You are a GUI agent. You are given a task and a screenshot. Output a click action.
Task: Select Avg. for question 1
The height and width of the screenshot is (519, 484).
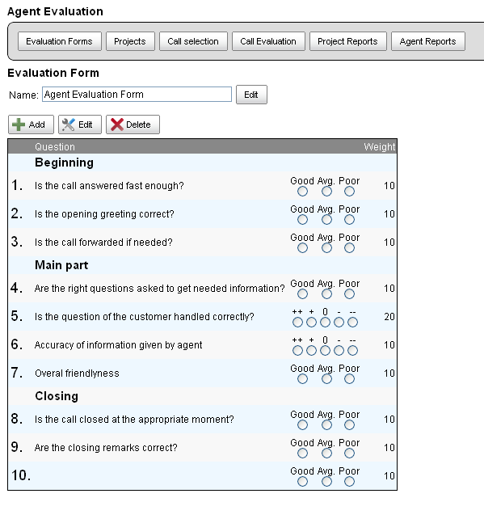(x=326, y=192)
